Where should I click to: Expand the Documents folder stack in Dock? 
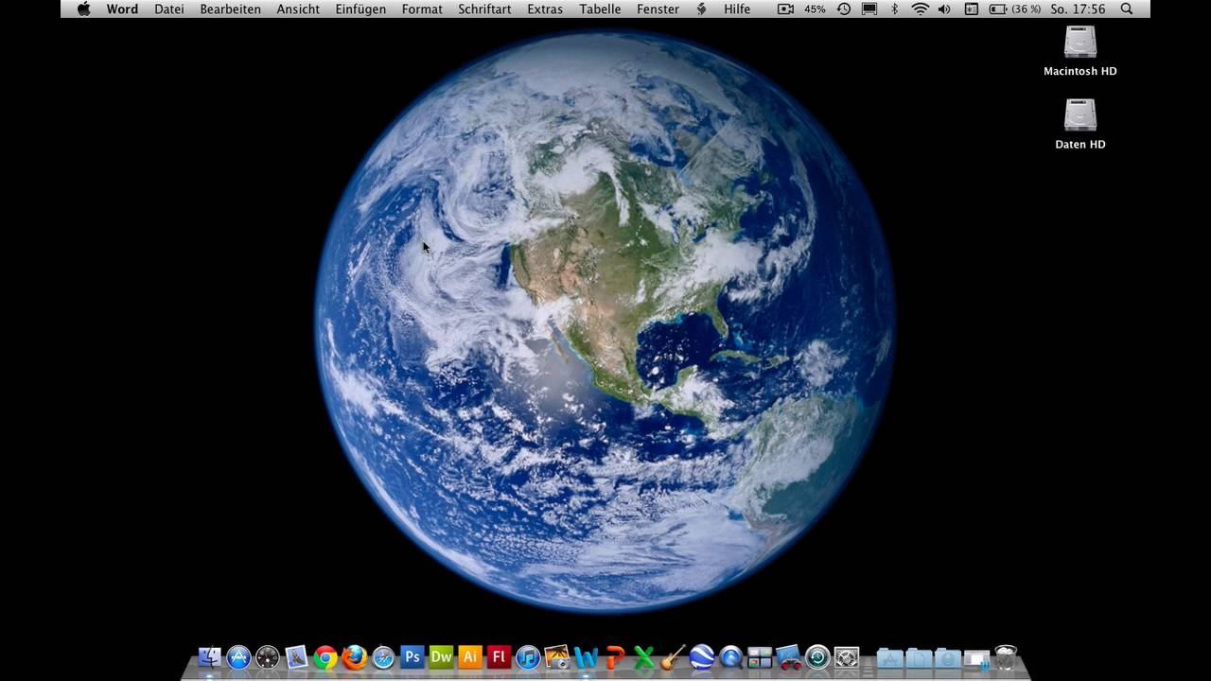(919, 658)
